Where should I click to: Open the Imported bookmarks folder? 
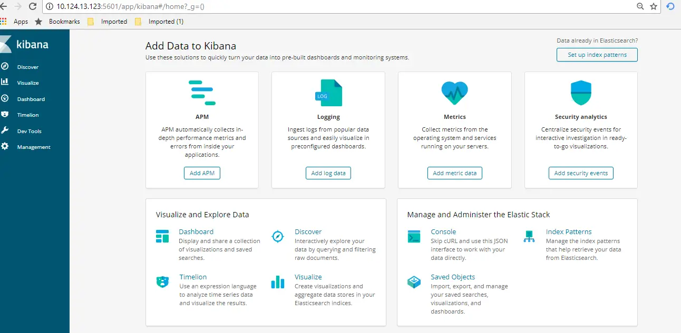pyautogui.click(x=108, y=22)
